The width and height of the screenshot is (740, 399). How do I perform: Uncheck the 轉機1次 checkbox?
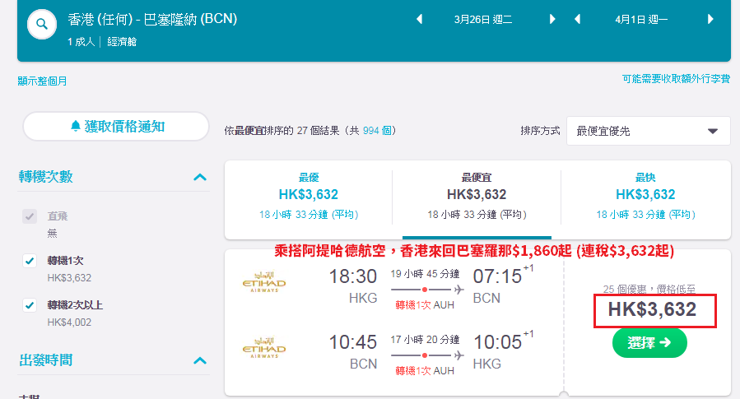tap(30, 261)
